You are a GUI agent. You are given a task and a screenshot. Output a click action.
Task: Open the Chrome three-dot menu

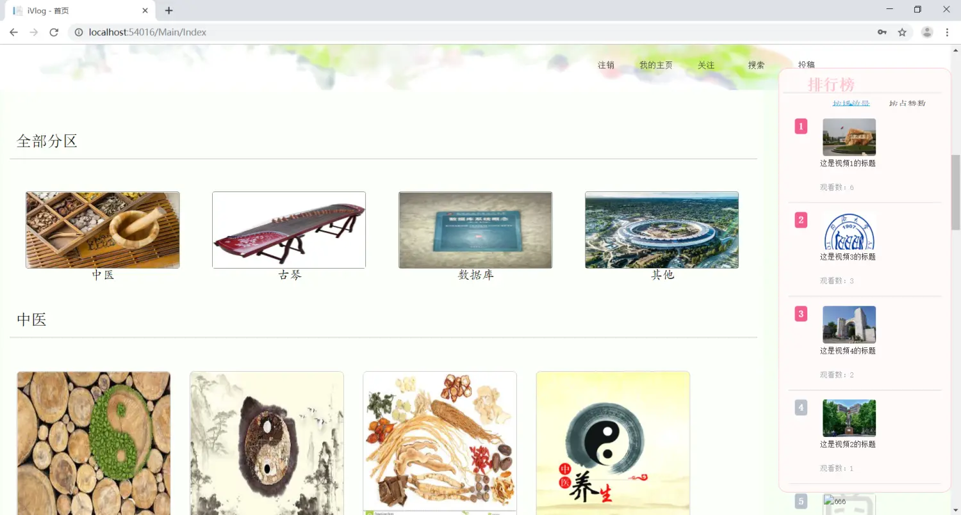click(x=947, y=32)
